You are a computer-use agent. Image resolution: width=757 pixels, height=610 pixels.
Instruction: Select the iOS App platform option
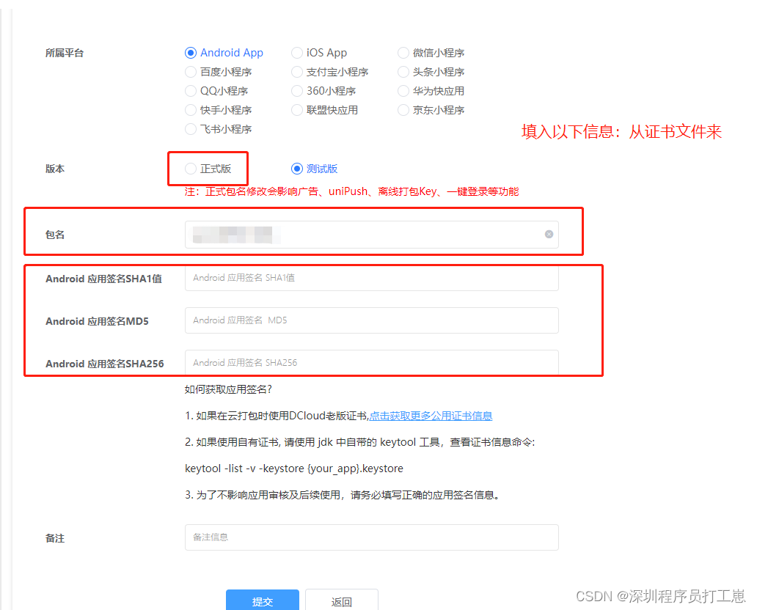[x=297, y=53]
